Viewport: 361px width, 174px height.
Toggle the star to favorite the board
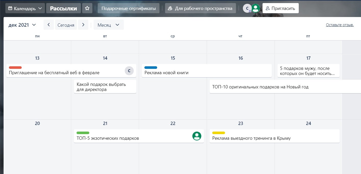pos(87,8)
